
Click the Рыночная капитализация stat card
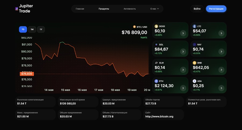pos(35,102)
